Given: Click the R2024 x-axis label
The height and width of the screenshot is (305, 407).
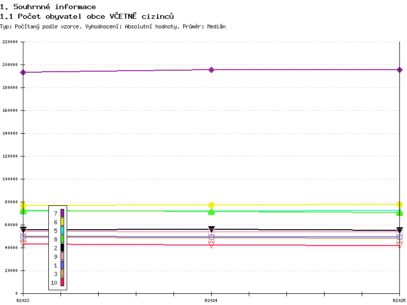Looking at the screenshot, I should click(211, 300).
